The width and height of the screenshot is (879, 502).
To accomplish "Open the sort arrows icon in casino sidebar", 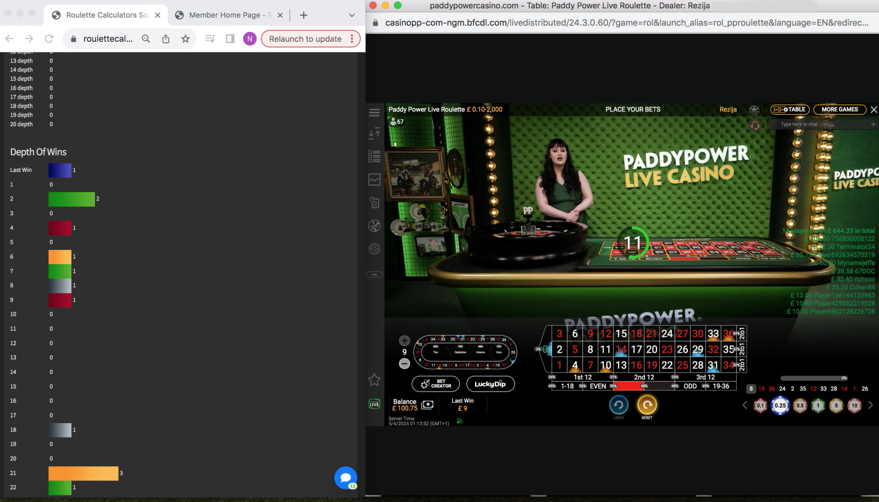I will [374, 133].
